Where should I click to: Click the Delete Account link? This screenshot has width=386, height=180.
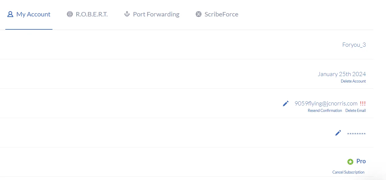353,81
